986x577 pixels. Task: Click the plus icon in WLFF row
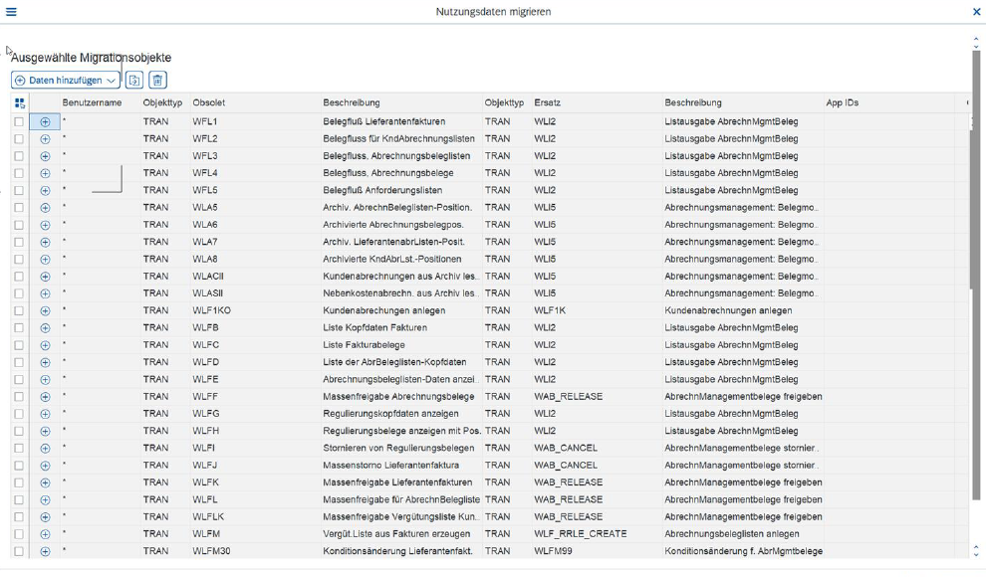click(45, 397)
